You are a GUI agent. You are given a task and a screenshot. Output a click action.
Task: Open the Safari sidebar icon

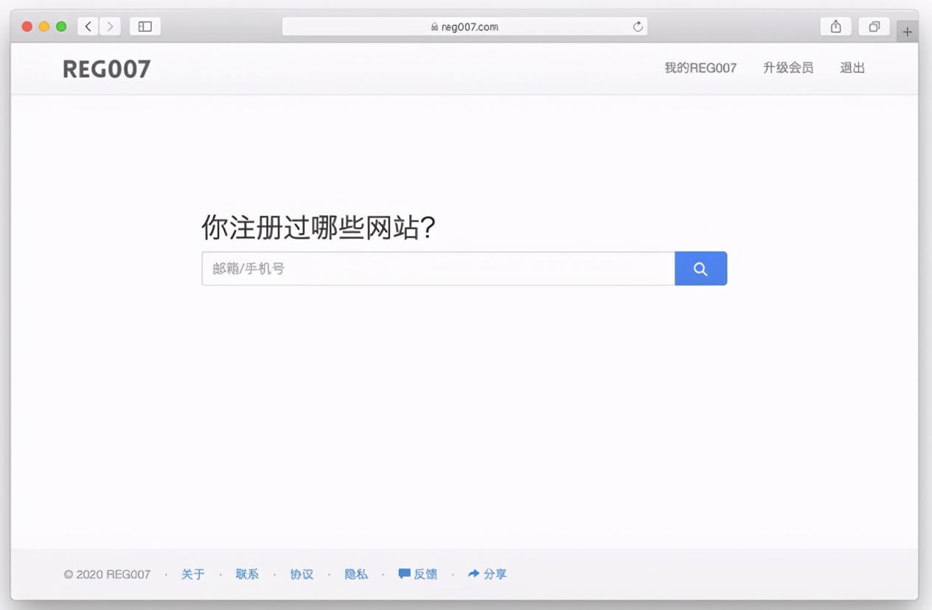(x=145, y=25)
